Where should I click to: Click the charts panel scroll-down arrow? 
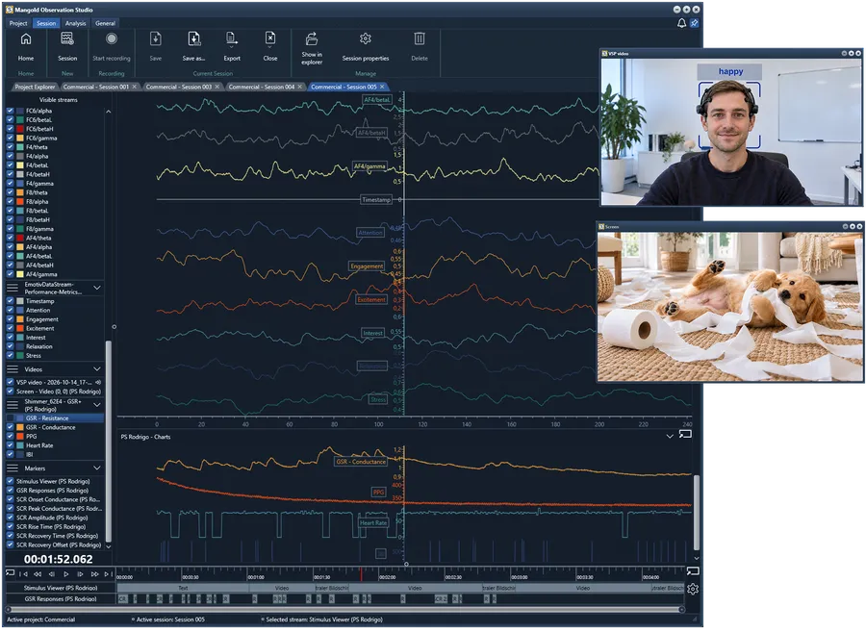[696, 558]
